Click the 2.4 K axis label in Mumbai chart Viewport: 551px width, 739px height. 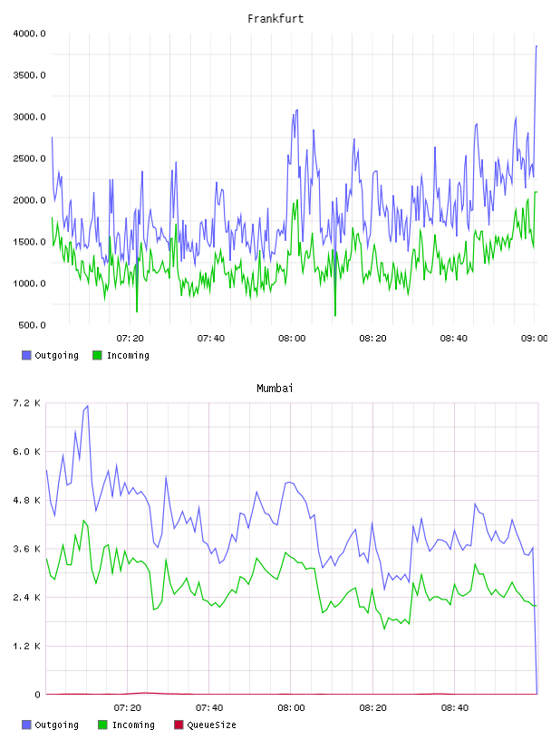point(26,597)
